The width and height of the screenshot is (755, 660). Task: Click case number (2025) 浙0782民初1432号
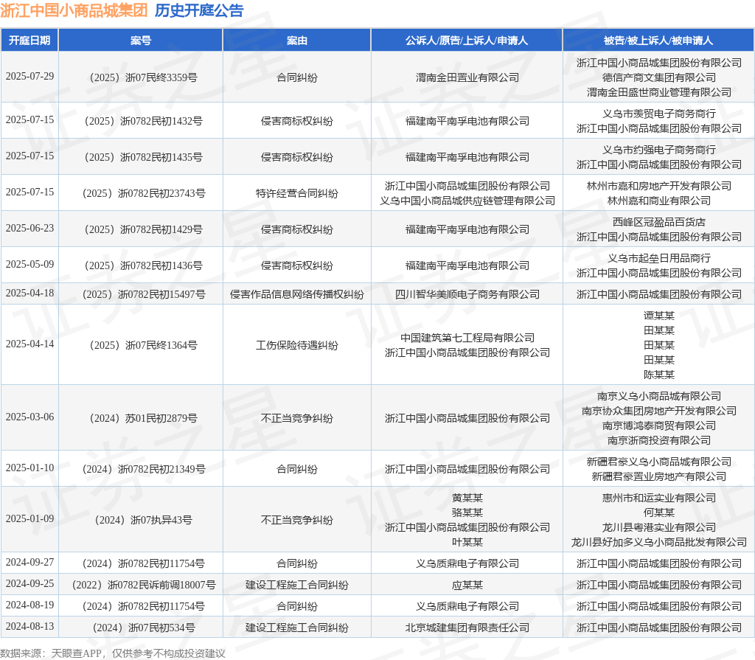coord(144,120)
